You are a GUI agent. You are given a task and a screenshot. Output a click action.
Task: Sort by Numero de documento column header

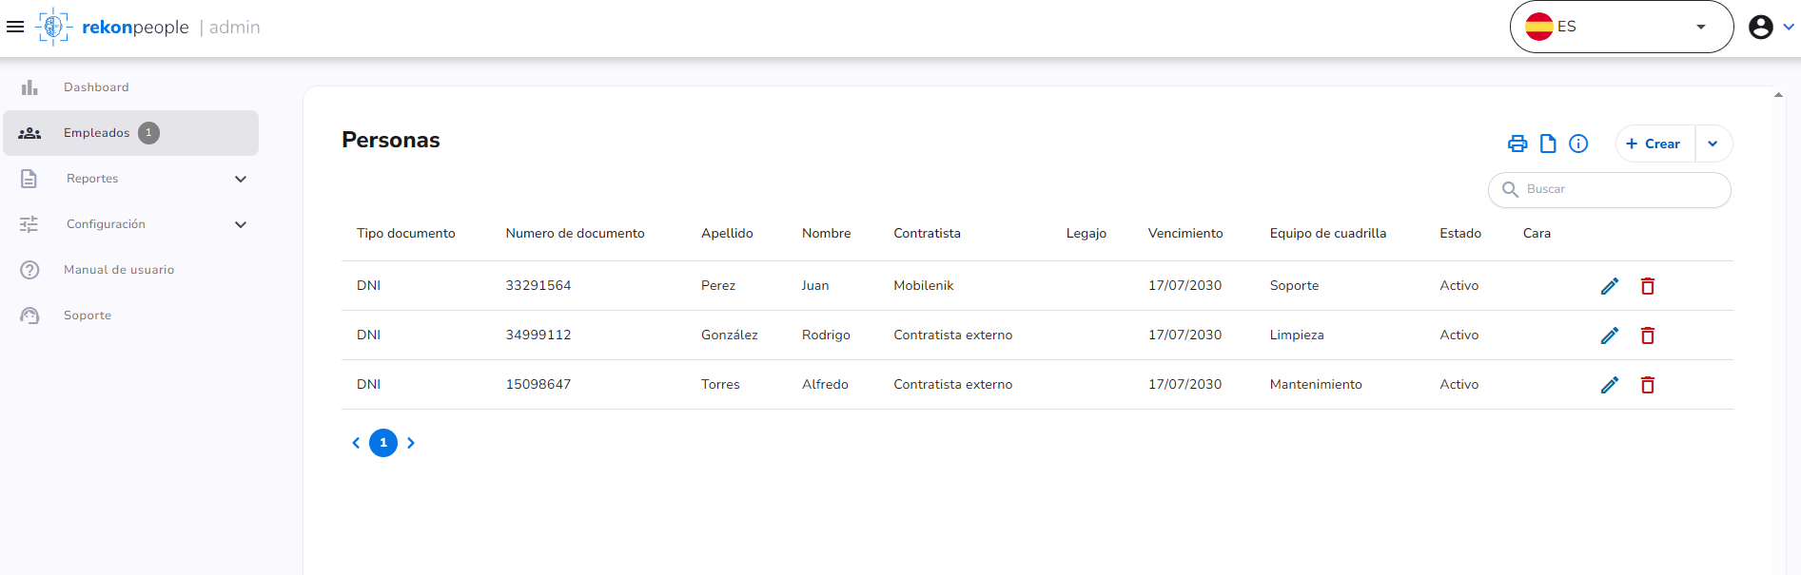coord(575,234)
